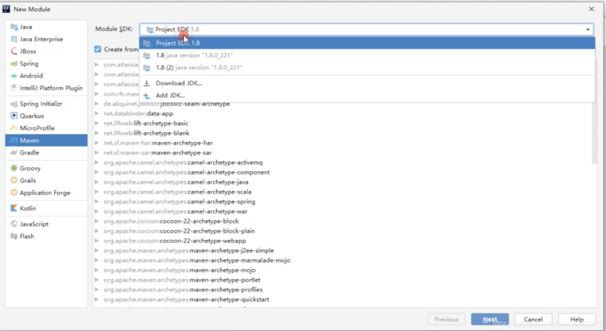Click the Grails icon
Image resolution: width=606 pixels, height=331 pixels.
[x=14, y=180]
